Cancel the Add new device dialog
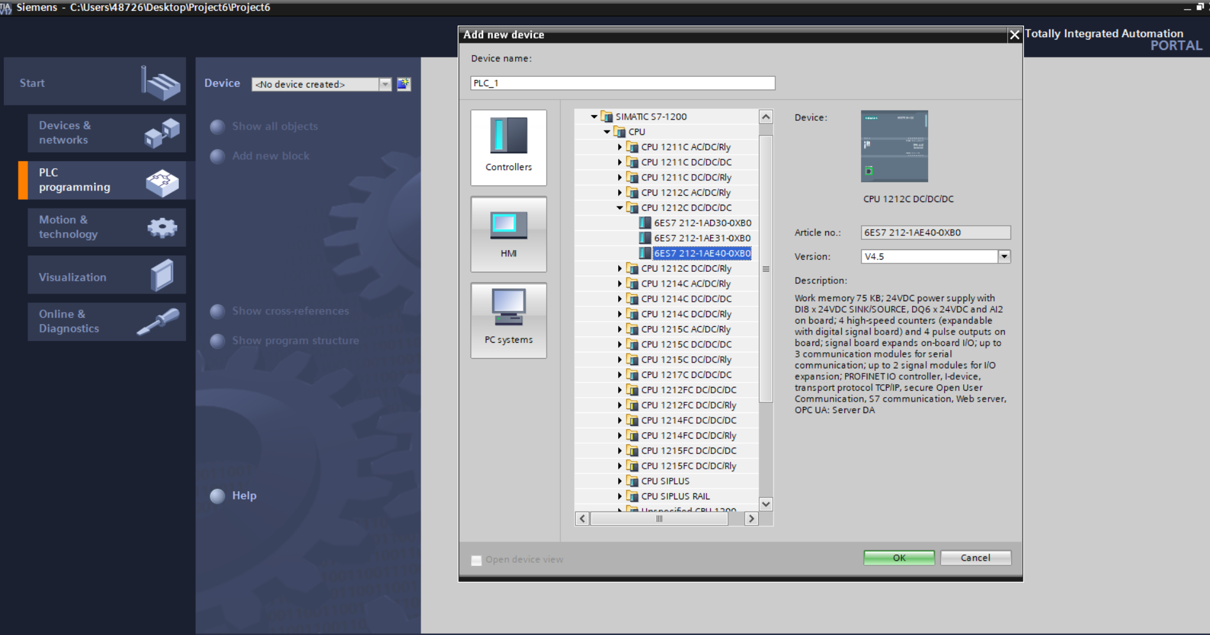The image size is (1210, 635). tap(975, 558)
